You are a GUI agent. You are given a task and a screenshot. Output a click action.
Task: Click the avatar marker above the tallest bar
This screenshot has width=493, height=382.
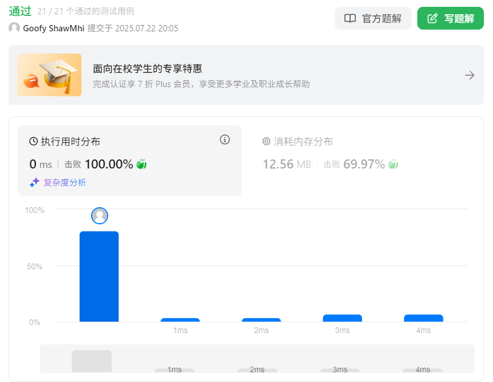point(100,216)
